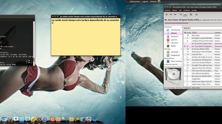Open the waveform monitor icon in the dock
The width and height of the screenshot is (222, 124).
click(x=22, y=119)
